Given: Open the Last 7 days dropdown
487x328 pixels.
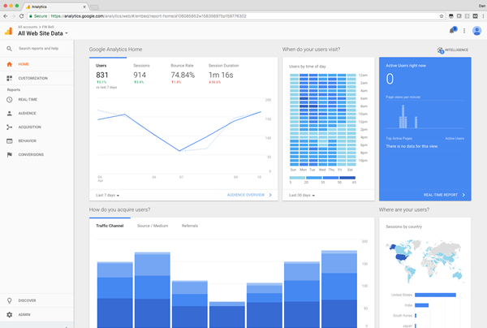Looking at the screenshot, I should click(x=107, y=196).
